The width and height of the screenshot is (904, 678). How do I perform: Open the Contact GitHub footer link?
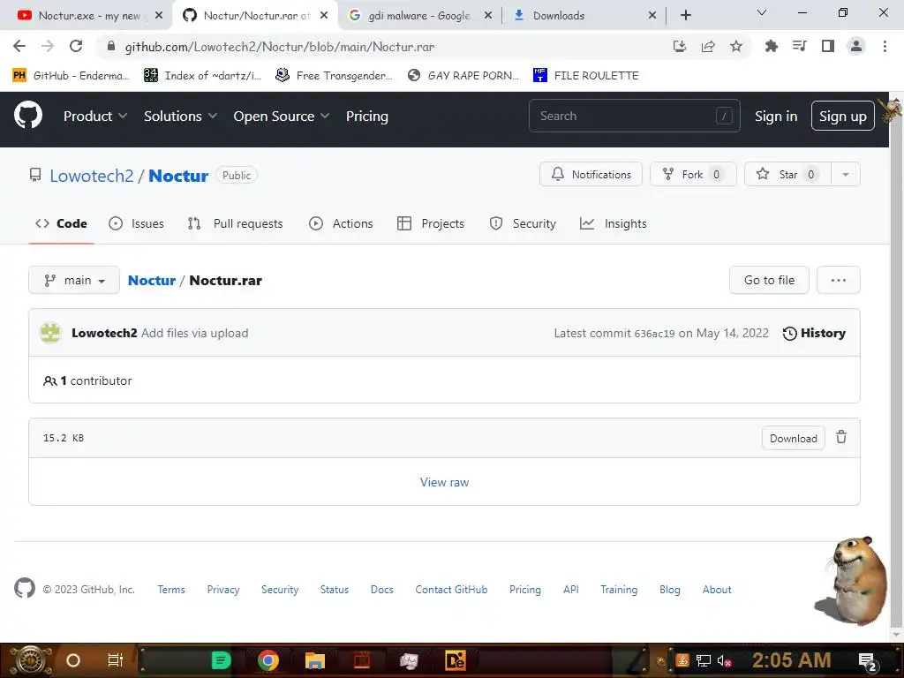[451, 590]
